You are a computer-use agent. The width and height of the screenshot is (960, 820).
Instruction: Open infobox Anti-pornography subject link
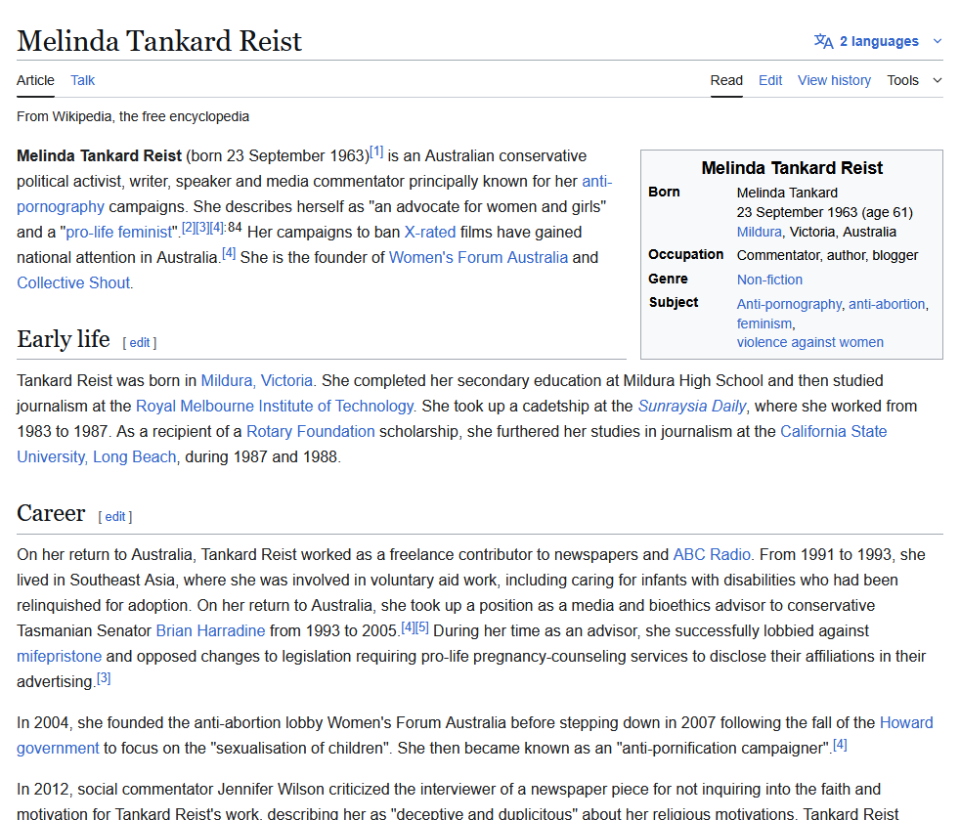[x=789, y=304]
